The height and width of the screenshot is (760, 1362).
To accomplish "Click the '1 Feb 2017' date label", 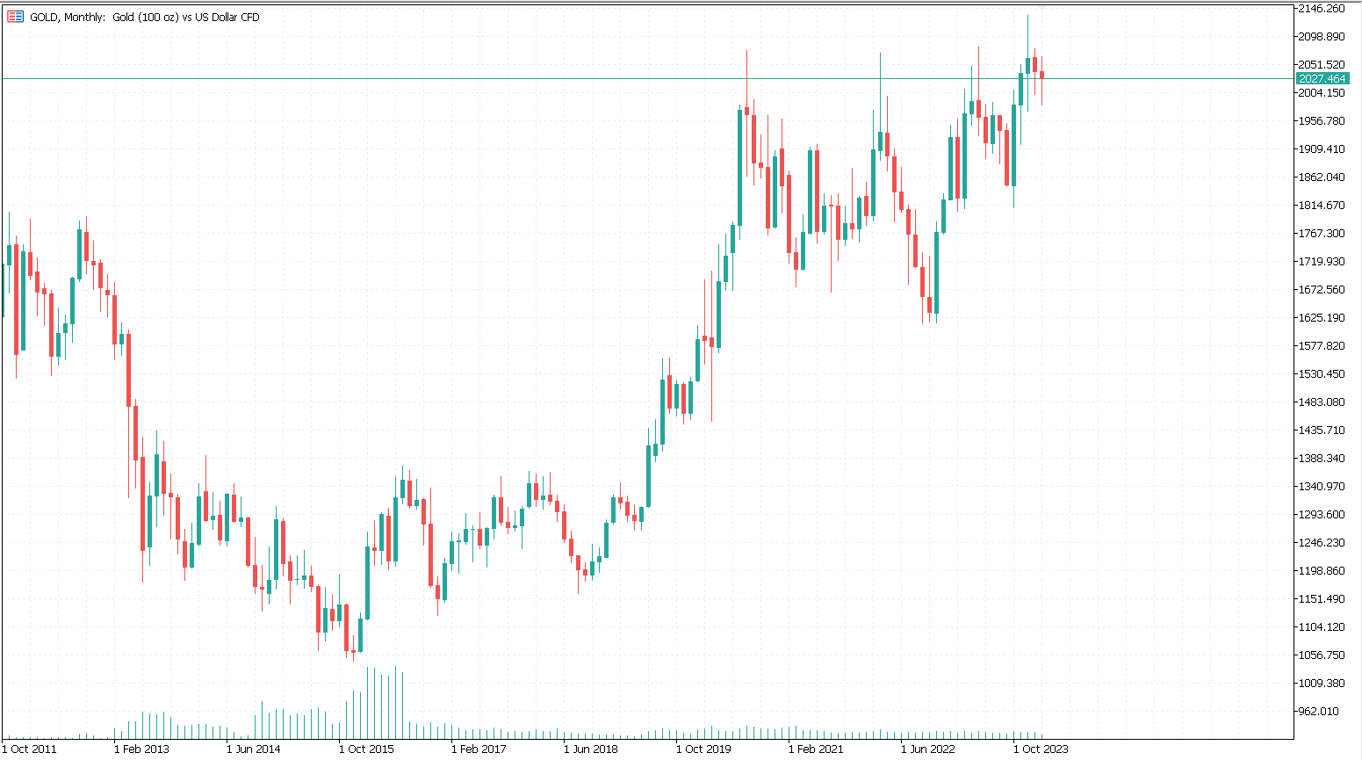I will point(479,749).
